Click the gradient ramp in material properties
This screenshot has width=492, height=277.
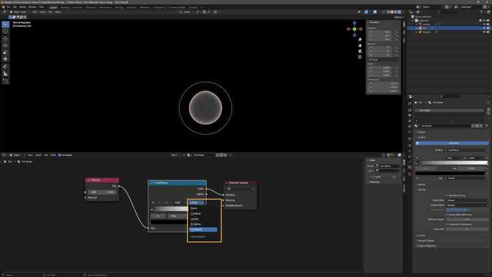click(452, 163)
